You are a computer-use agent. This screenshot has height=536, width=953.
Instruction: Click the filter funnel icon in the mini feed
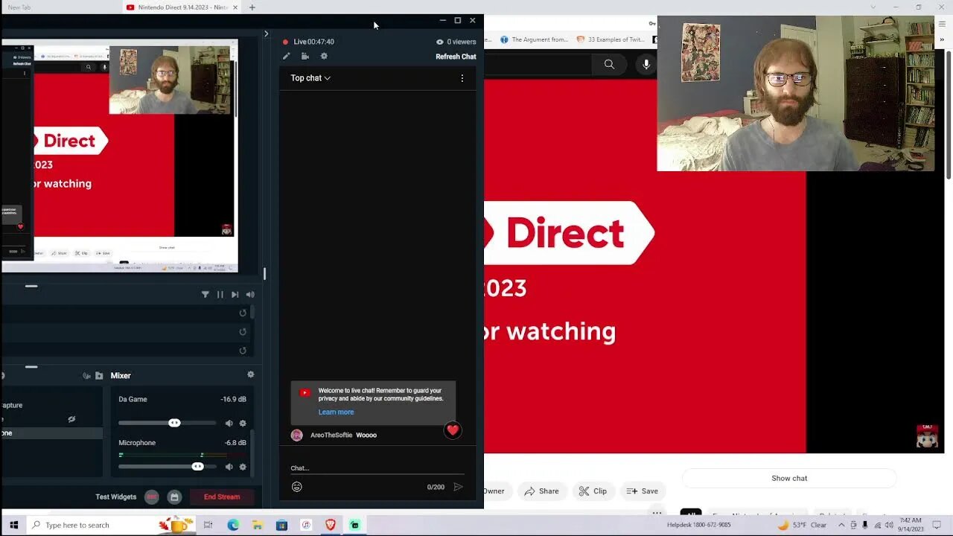click(x=205, y=295)
